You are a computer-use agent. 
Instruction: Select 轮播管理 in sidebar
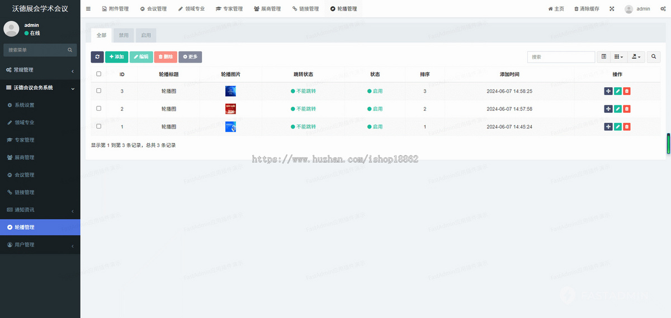[x=40, y=227]
